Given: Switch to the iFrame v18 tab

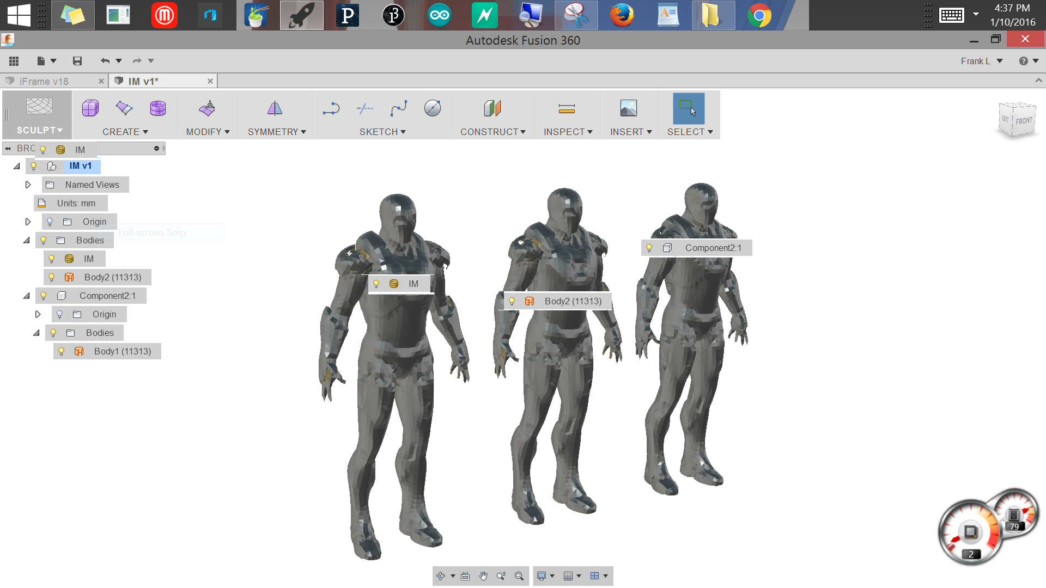Looking at the screenshot, I should pyautogui.click(x=44, y=81).
